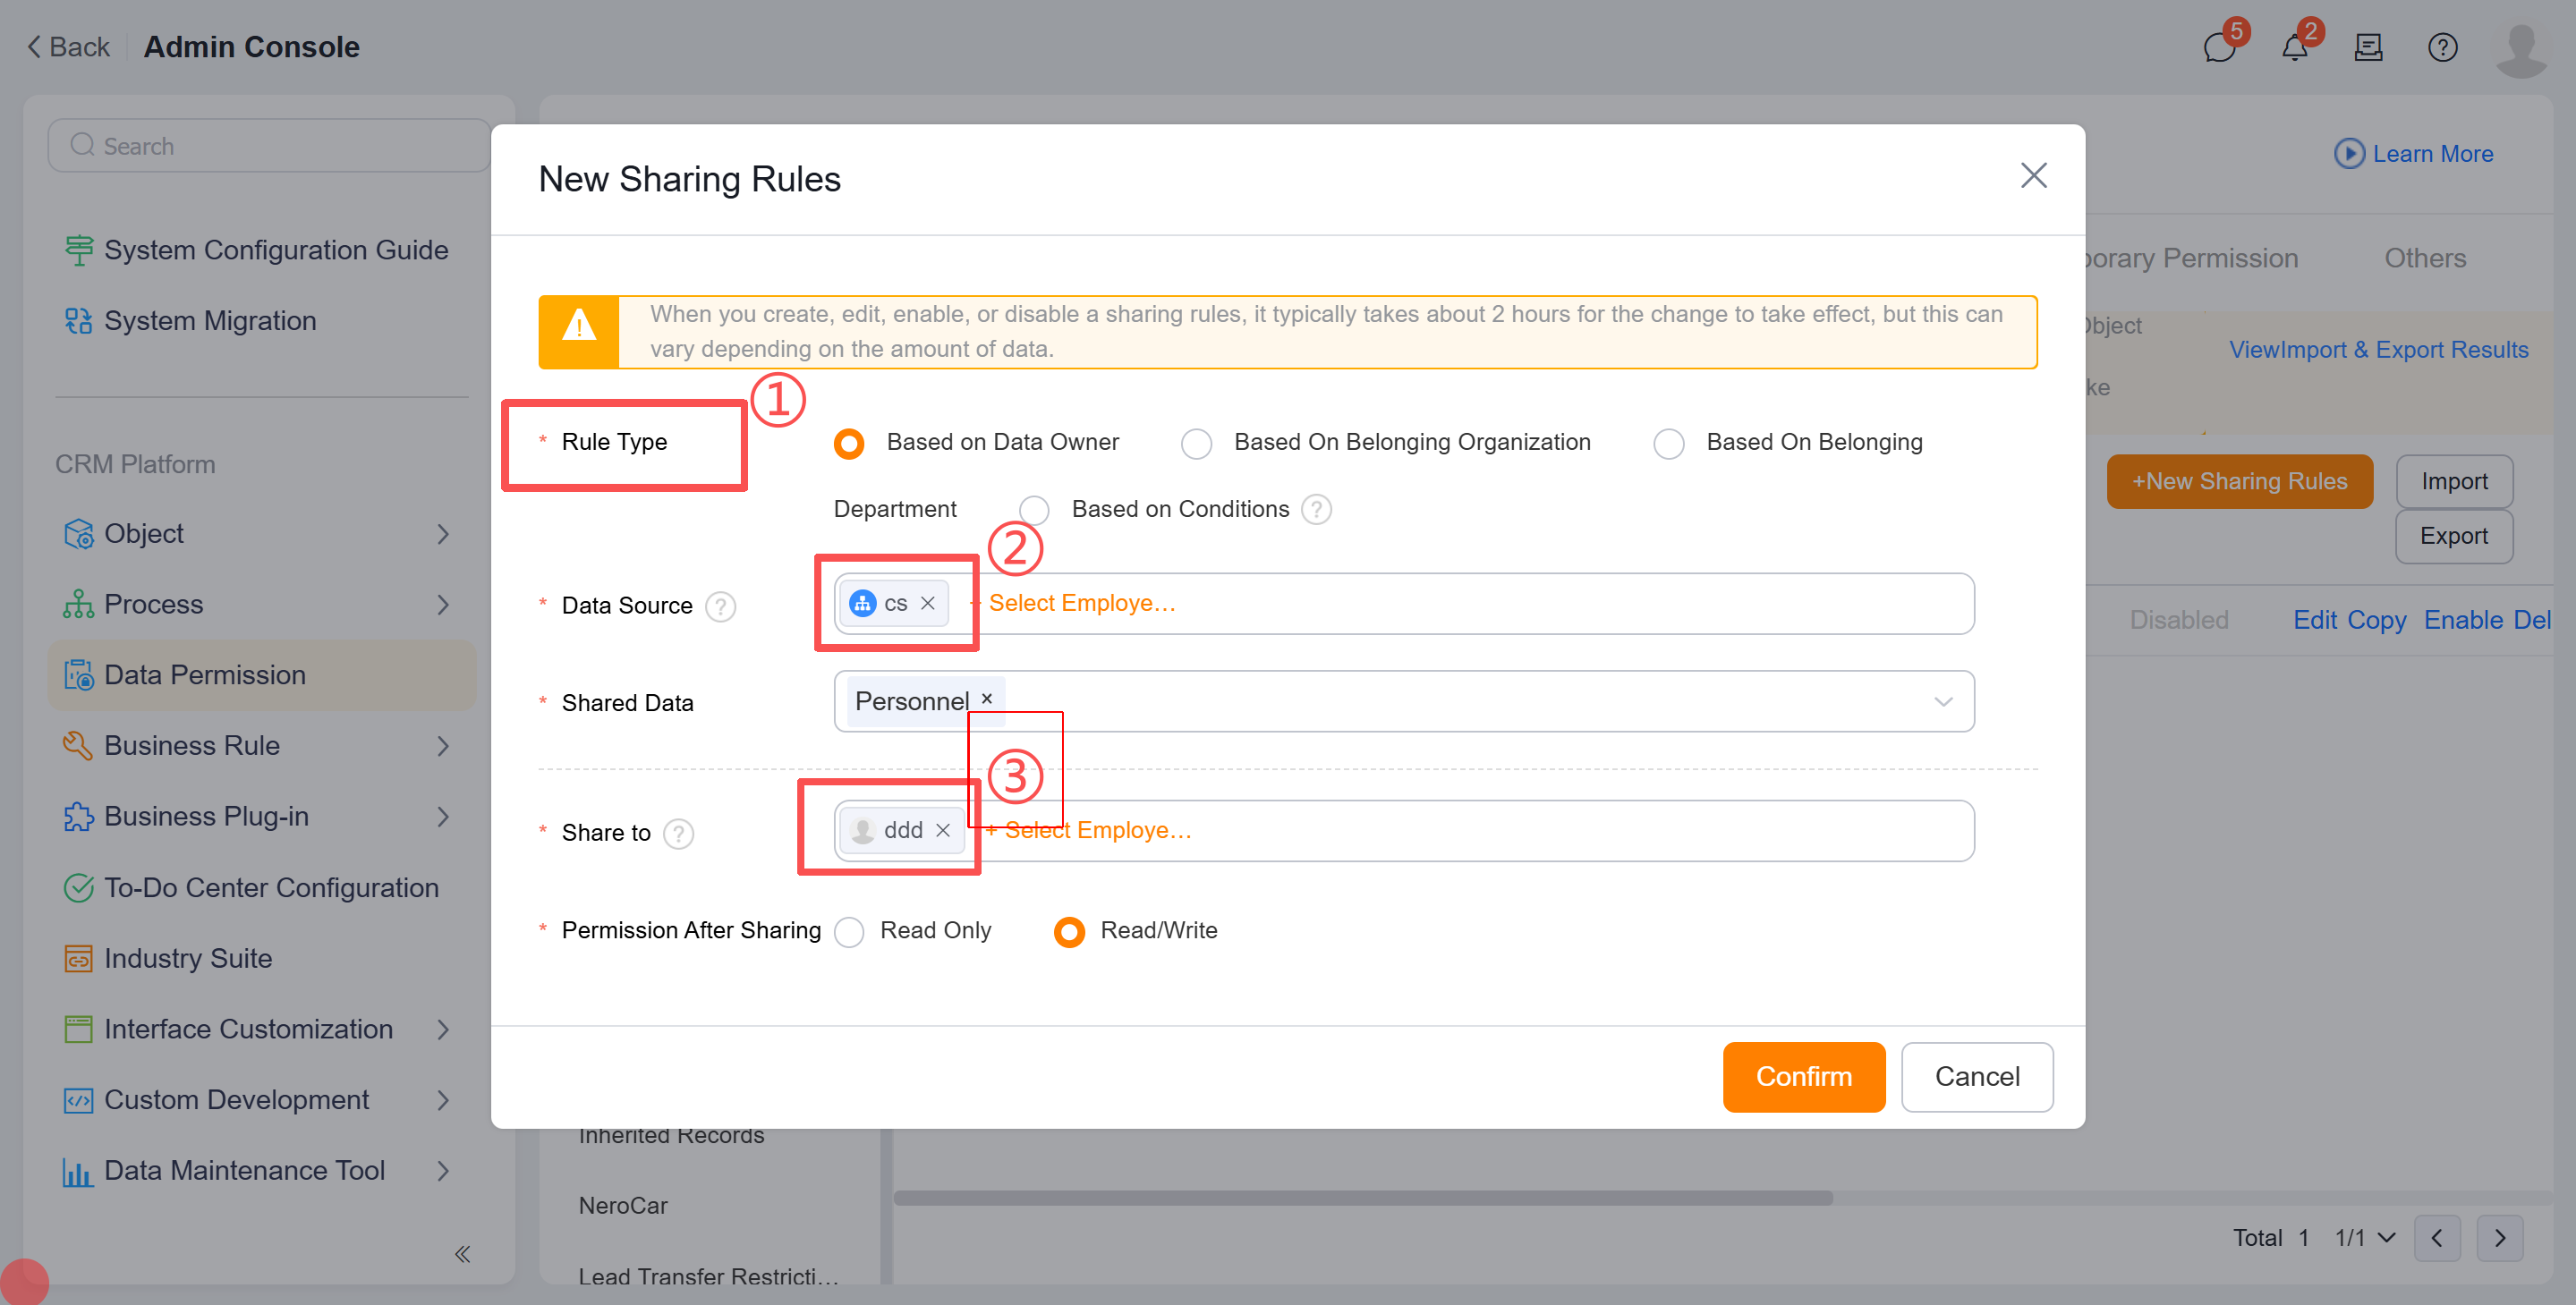The width and height of the screenshot is (2576, 1305).
Task: Open System Migration in the sidebar
Action: pyautogui.click(x=209, y=320)
